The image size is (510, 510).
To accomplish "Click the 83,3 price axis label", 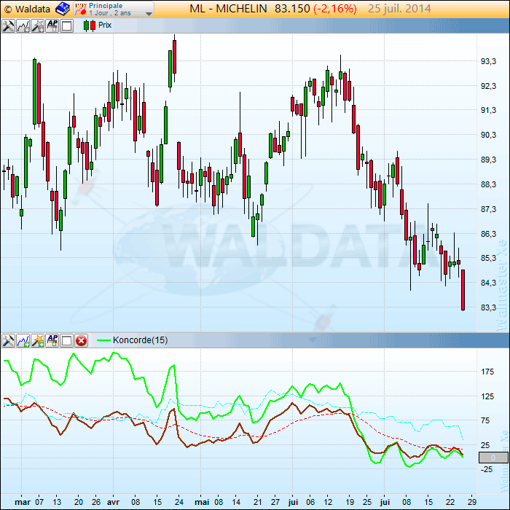I will pos(488,307).
